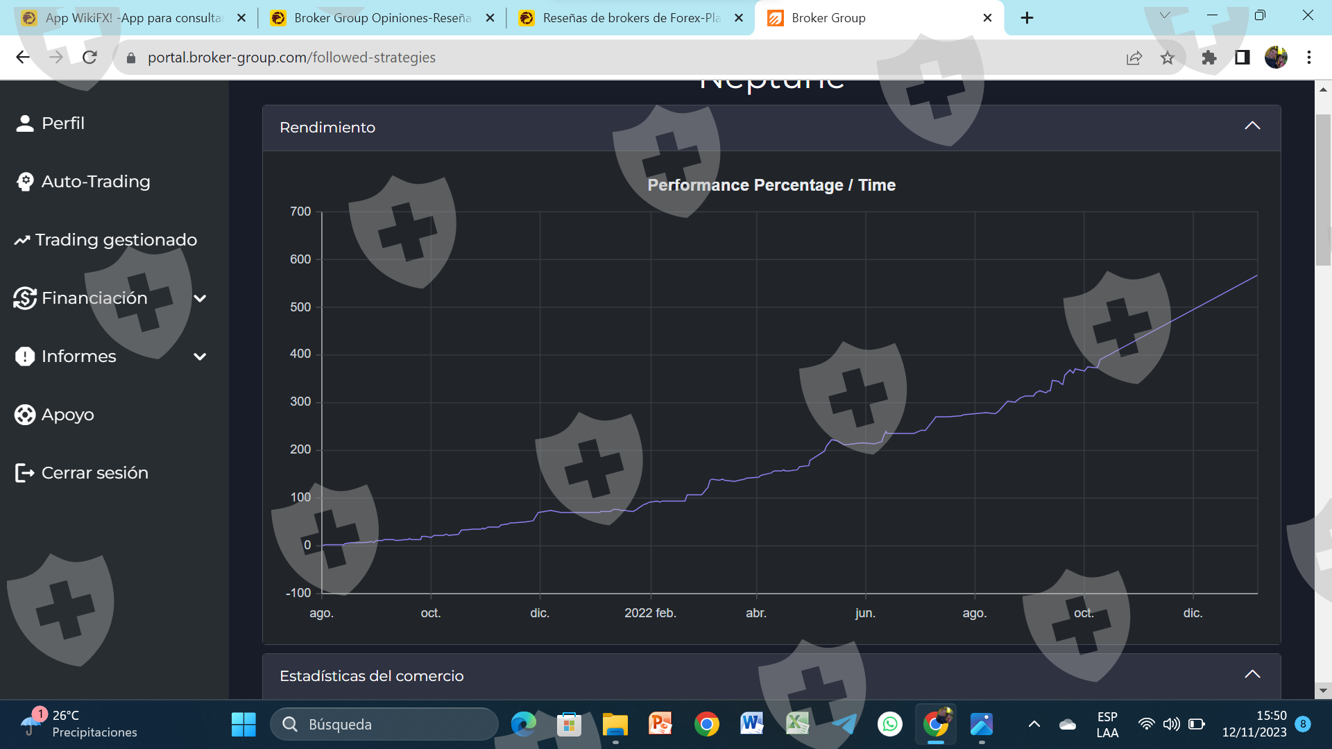The height and width of the screenshot is (749, 1332).
Task: Click the browser address bar URL
Action: 291,58
